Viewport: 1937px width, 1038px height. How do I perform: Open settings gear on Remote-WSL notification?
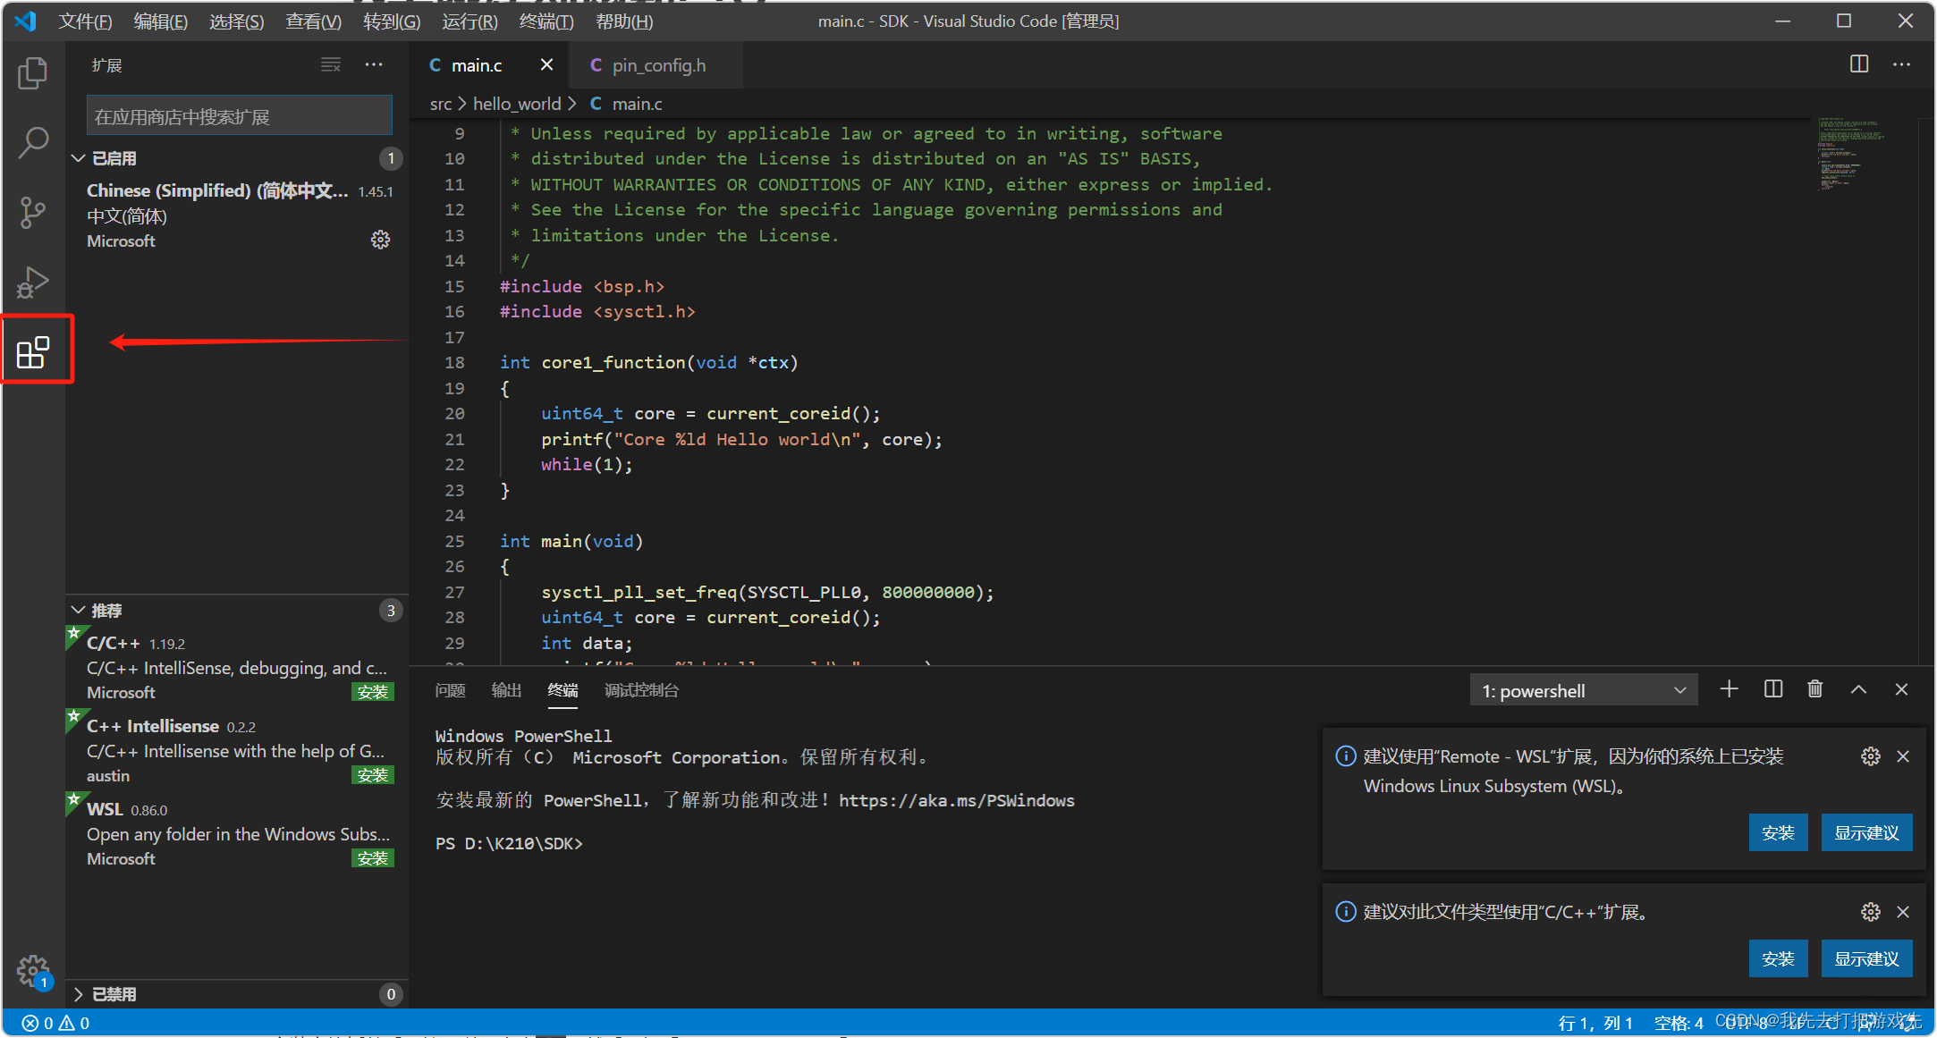click(x=1871, y=757)
